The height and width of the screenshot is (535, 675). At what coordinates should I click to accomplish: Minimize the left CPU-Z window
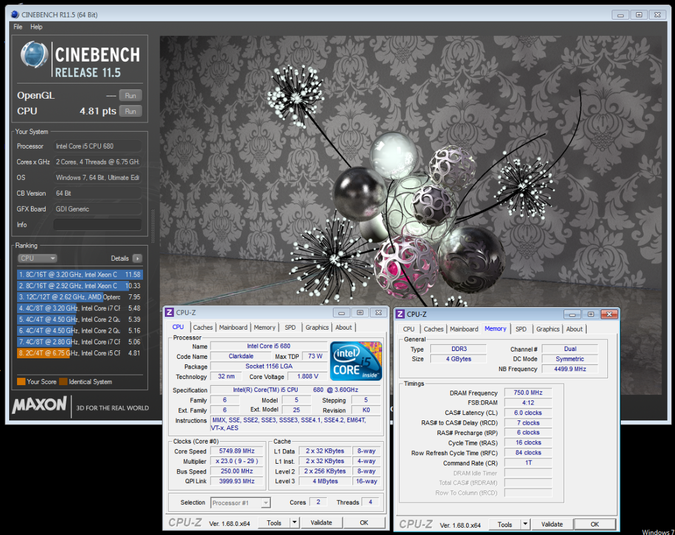point(341,313)
